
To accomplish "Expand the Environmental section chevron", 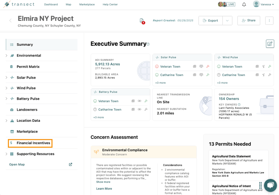I will tap(6, 56).
